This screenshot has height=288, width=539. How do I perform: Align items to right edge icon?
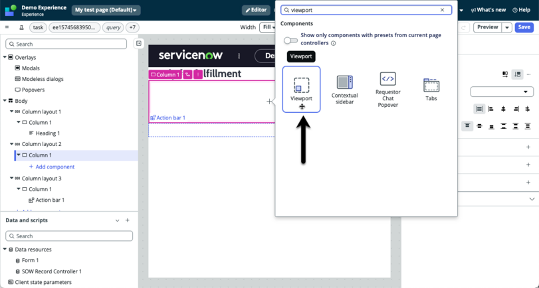pos(516,109)
